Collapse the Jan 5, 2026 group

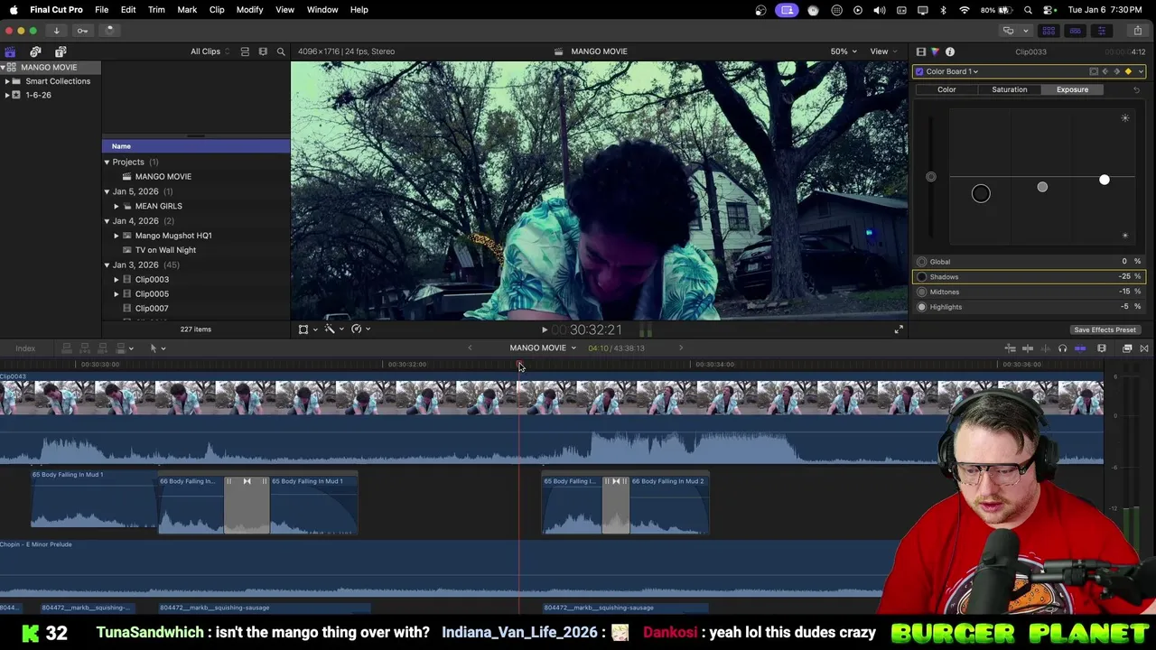click(x=107, y=191)
